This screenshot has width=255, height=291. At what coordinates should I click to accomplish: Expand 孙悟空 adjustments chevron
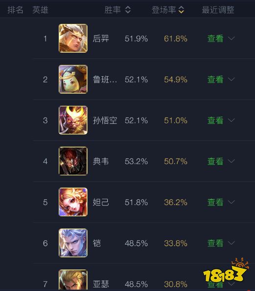pos(232,120)
